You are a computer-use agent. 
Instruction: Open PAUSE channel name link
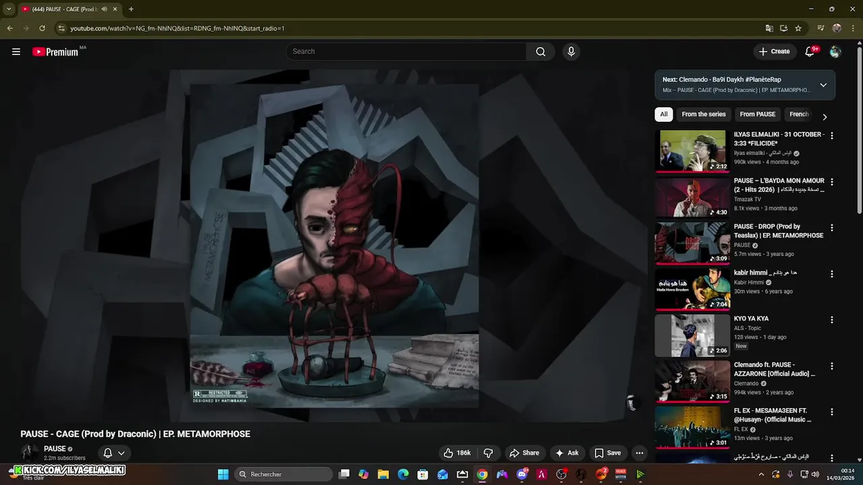[x=55, y=449]
